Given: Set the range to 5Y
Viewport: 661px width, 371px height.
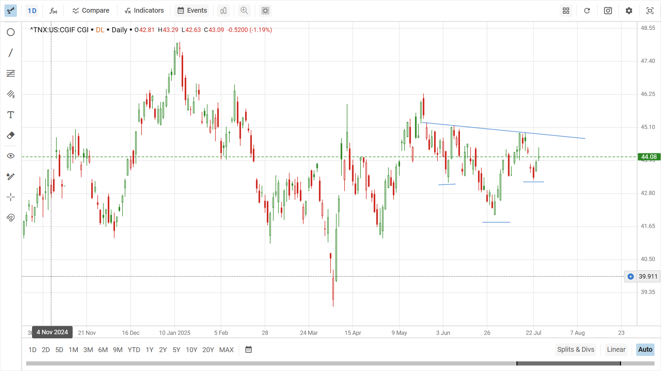Looking at the screenshot, I should pyautogui.click(x=176, y=350).
